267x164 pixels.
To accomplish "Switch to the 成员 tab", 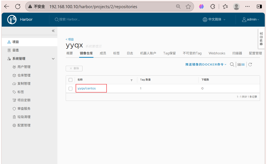I will pos(103,53).
